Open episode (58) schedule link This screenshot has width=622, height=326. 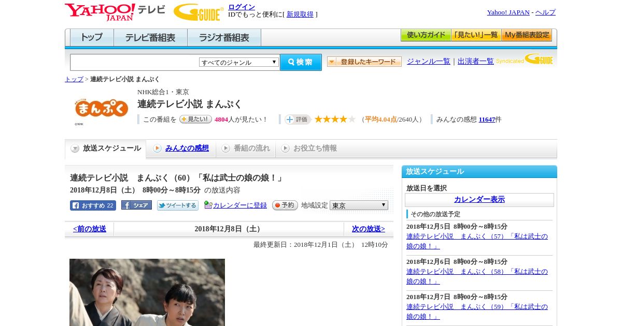coord(477,276)
